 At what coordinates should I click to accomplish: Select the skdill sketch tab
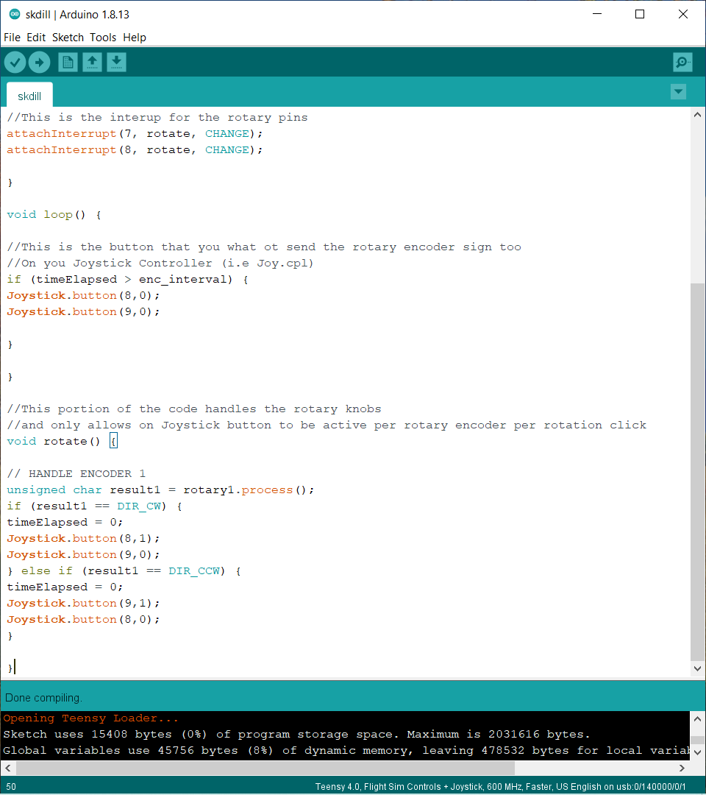pyautogui.click(x=29, y=96)
